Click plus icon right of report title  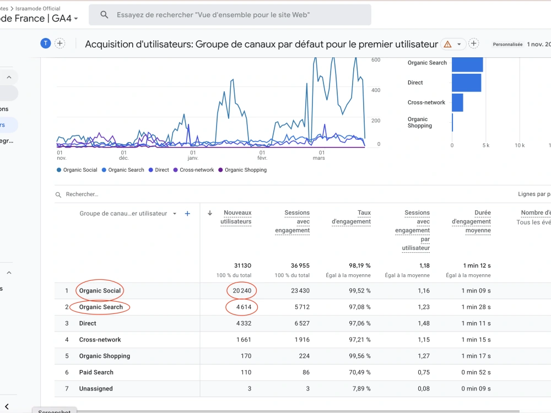click(474, 44)
